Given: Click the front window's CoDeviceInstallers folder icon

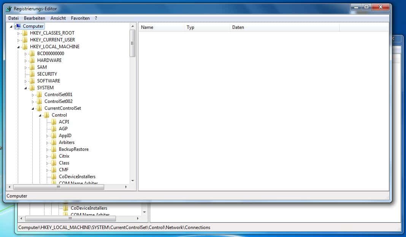Looking at the screenshot, I should tap(54, 177).
